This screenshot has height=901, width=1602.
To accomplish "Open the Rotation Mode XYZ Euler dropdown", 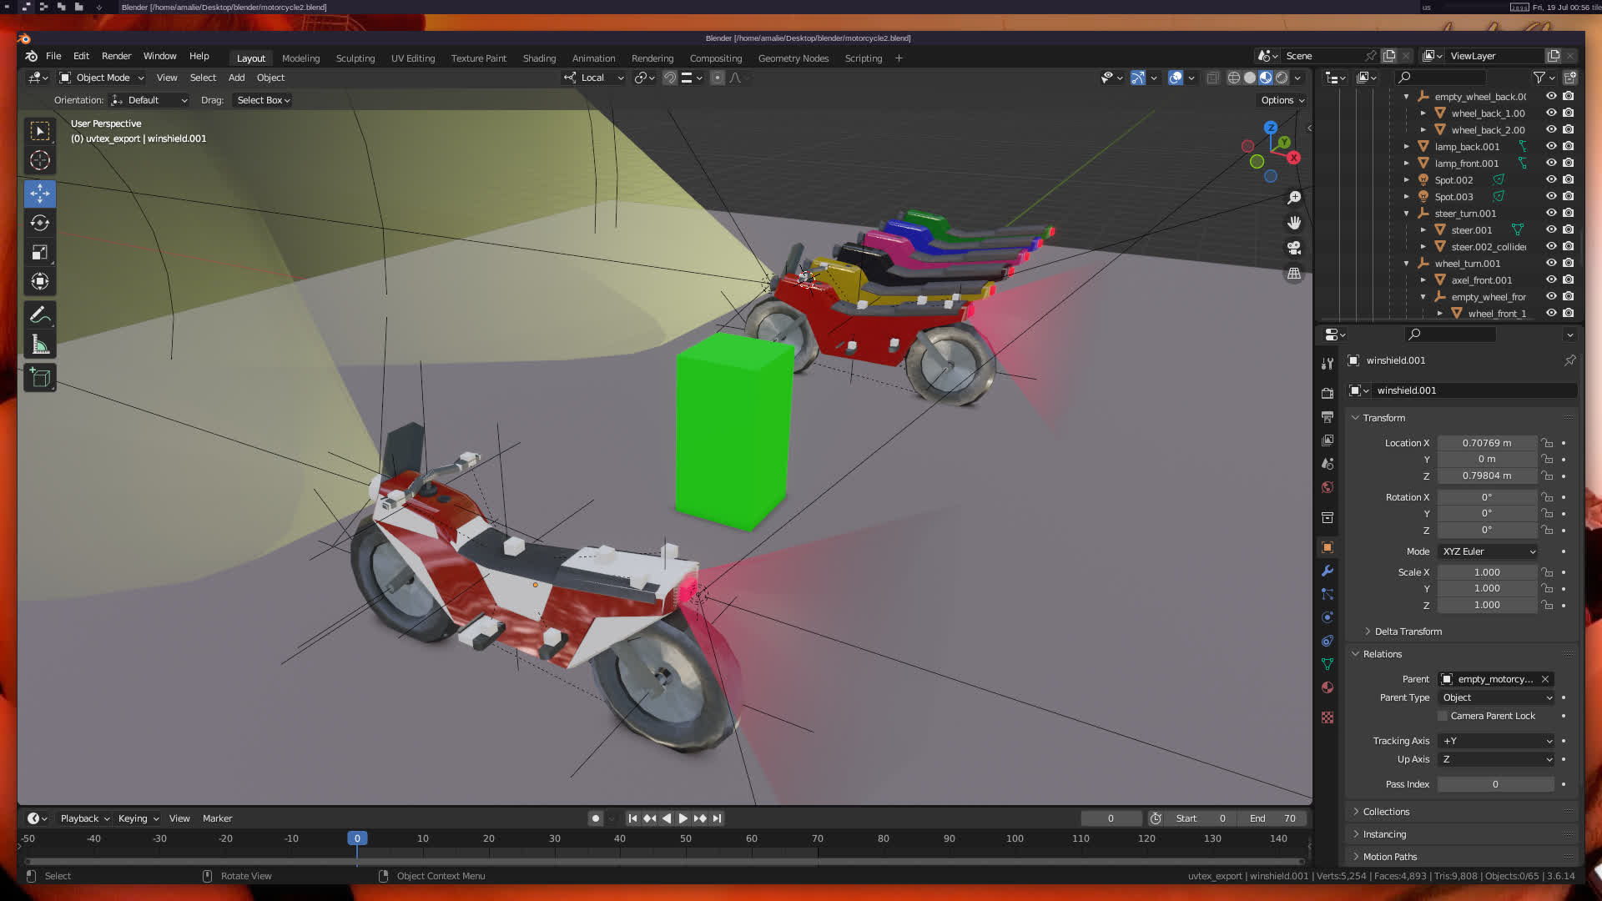I will coord(1488,551).
